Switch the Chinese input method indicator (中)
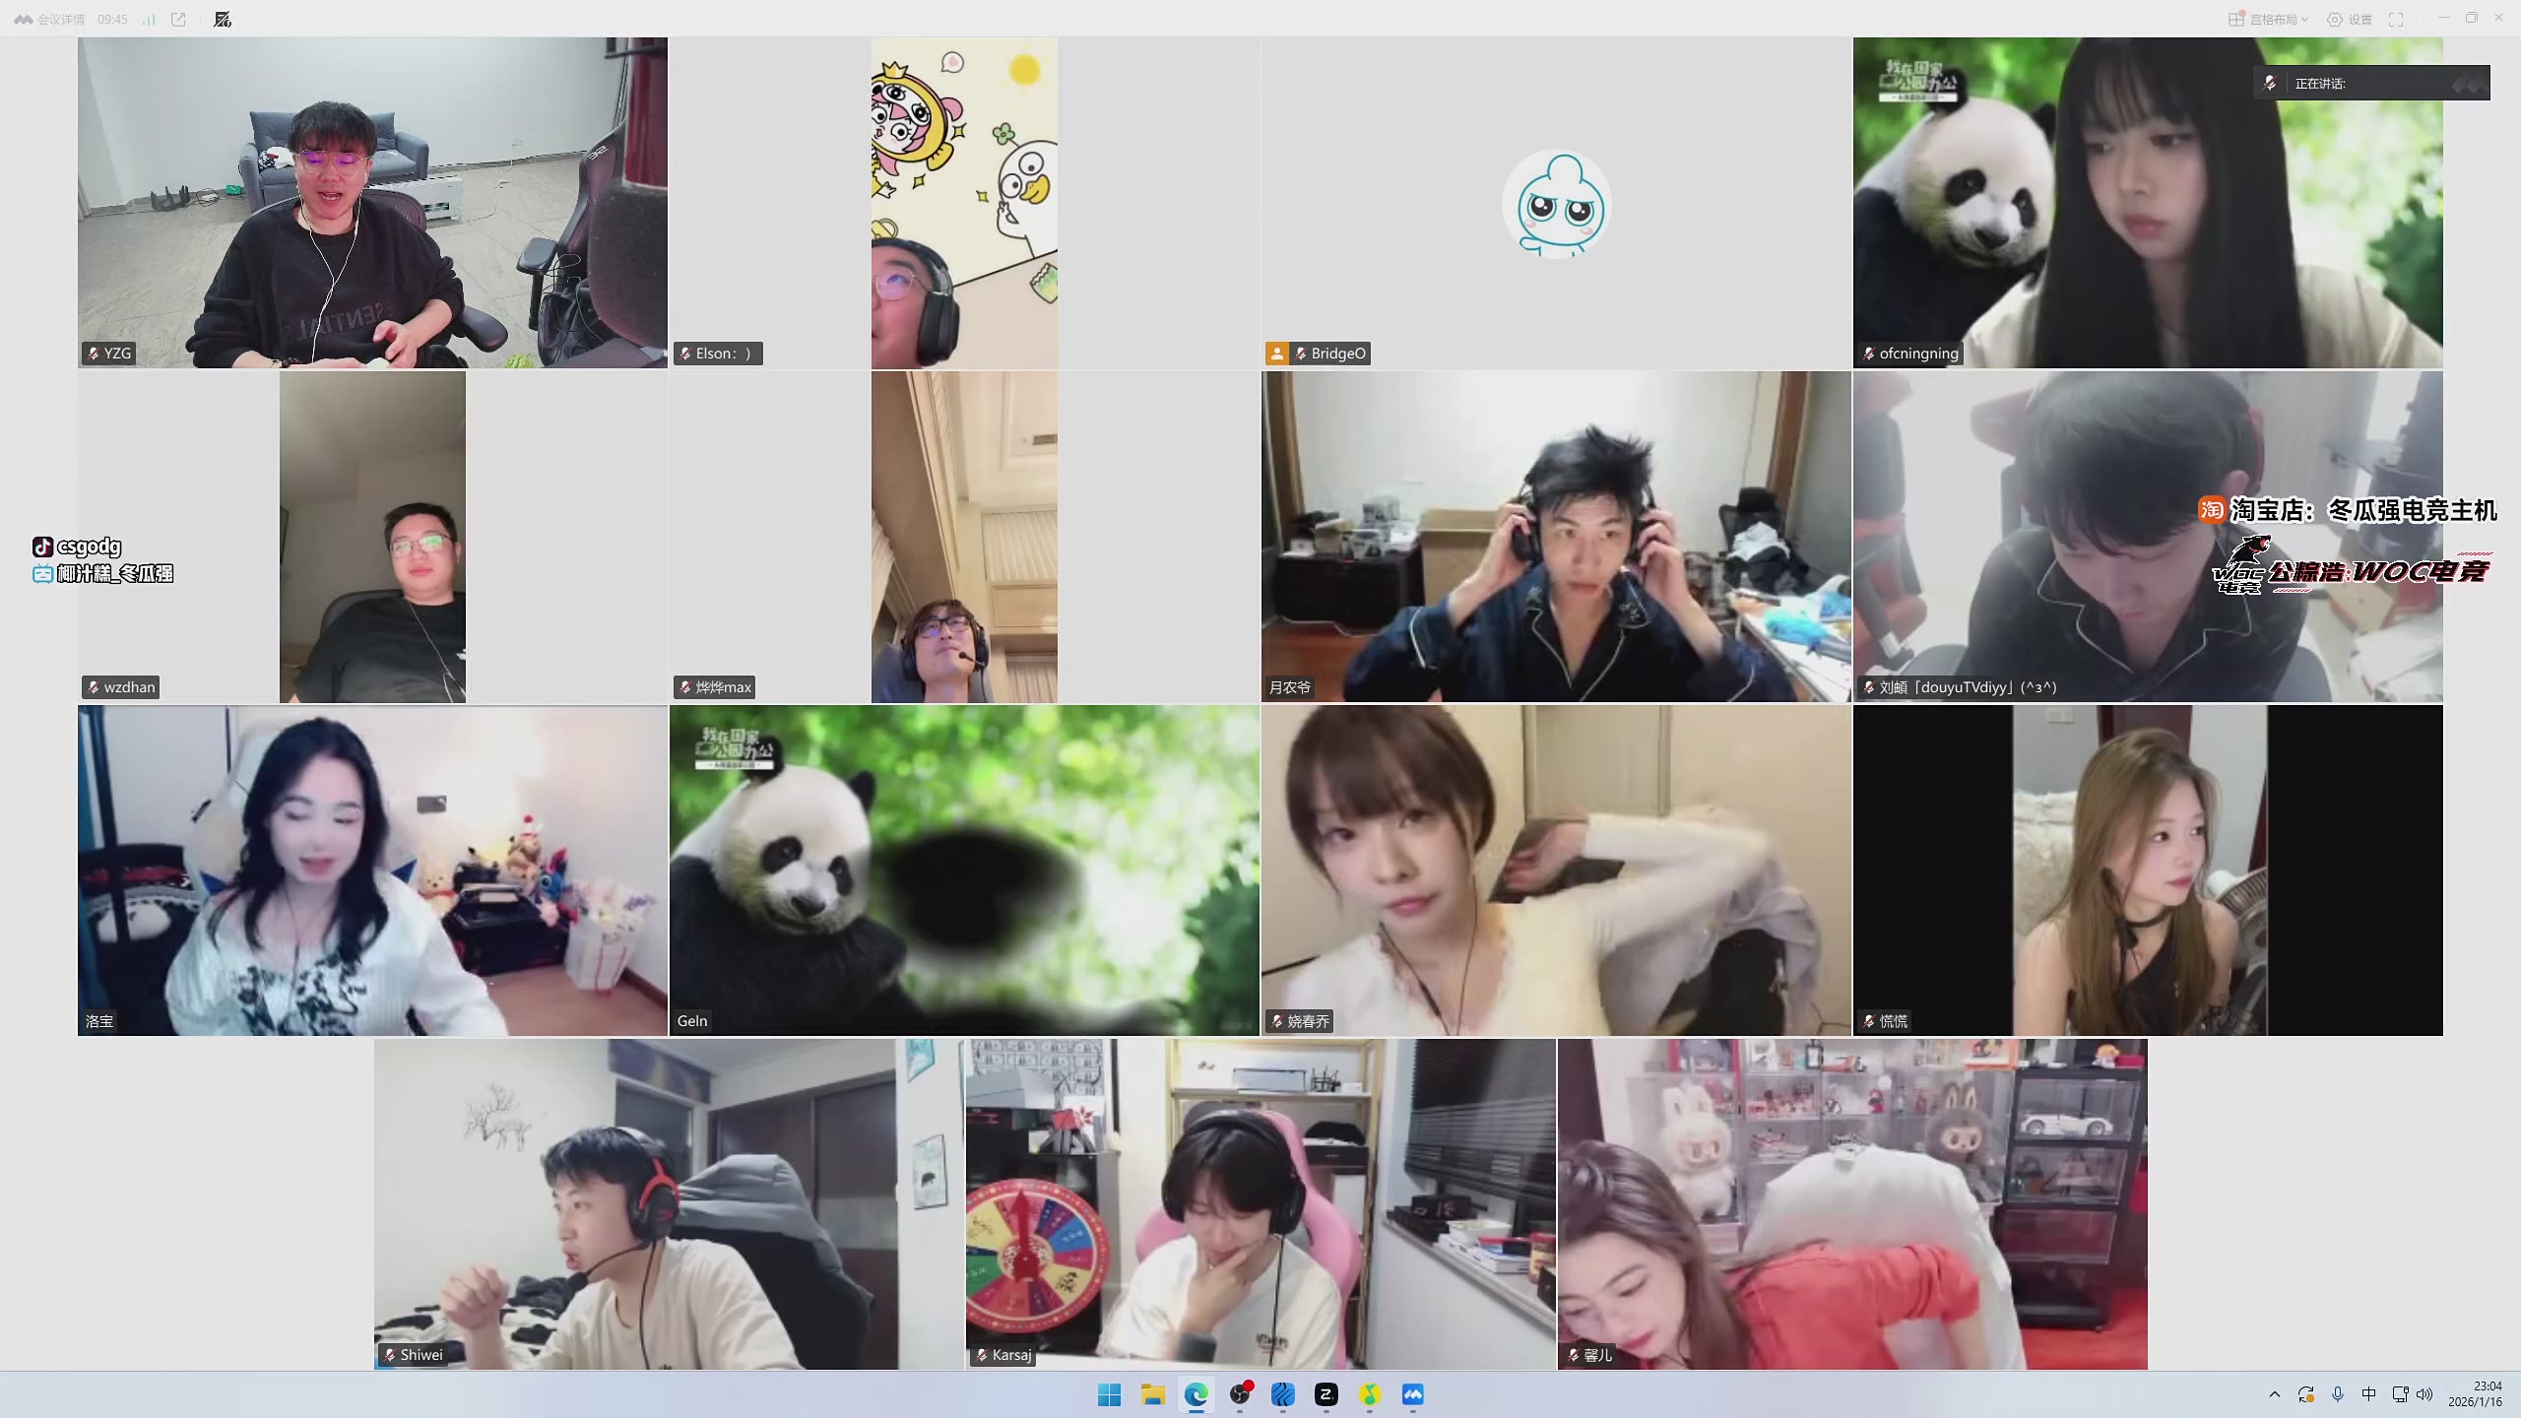Screen dimensions: 2521x1418 tap(2368, 1394)
